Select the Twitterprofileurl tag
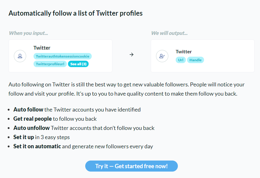 click(50, 64)
